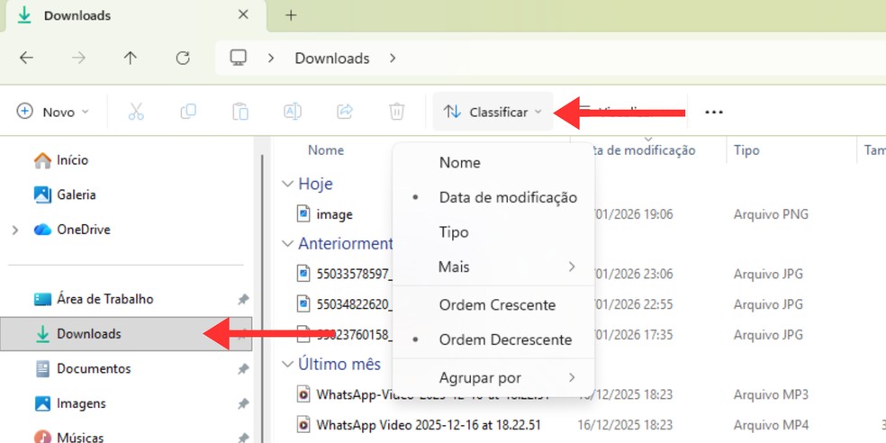
Task: Select file starting with 55033578597
Action: coord(345,274)
